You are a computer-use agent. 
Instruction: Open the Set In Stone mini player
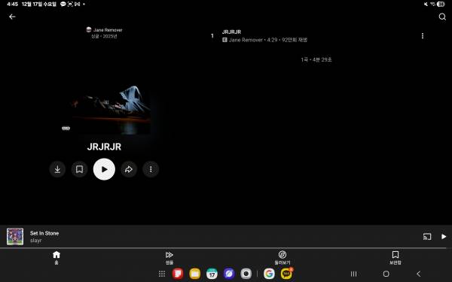tap(226, 237)
